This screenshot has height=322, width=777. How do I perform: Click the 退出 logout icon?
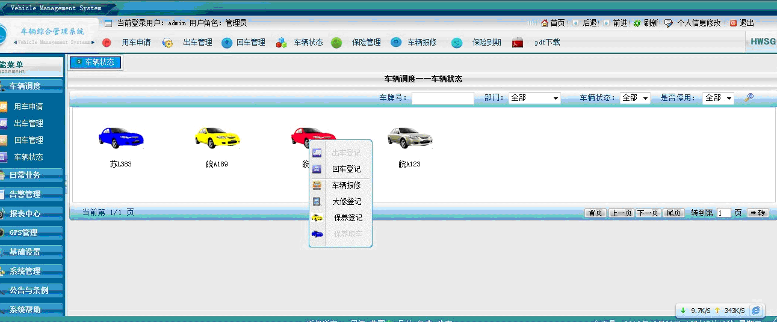[733, 23]
